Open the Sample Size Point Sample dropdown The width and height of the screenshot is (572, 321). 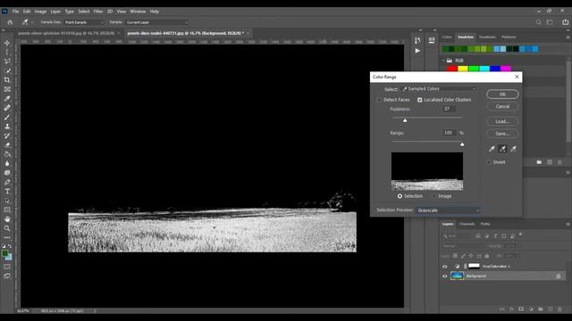coord(84,22)
